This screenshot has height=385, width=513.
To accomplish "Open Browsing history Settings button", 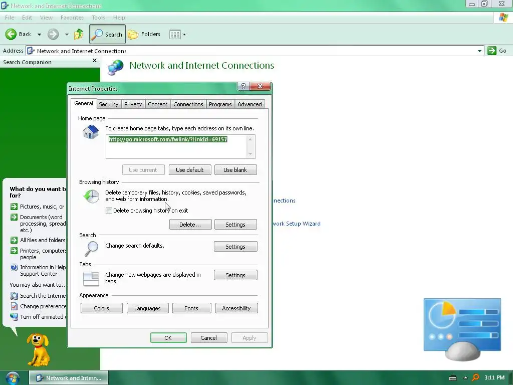I will pyautogui.click(x=235, y=225).
